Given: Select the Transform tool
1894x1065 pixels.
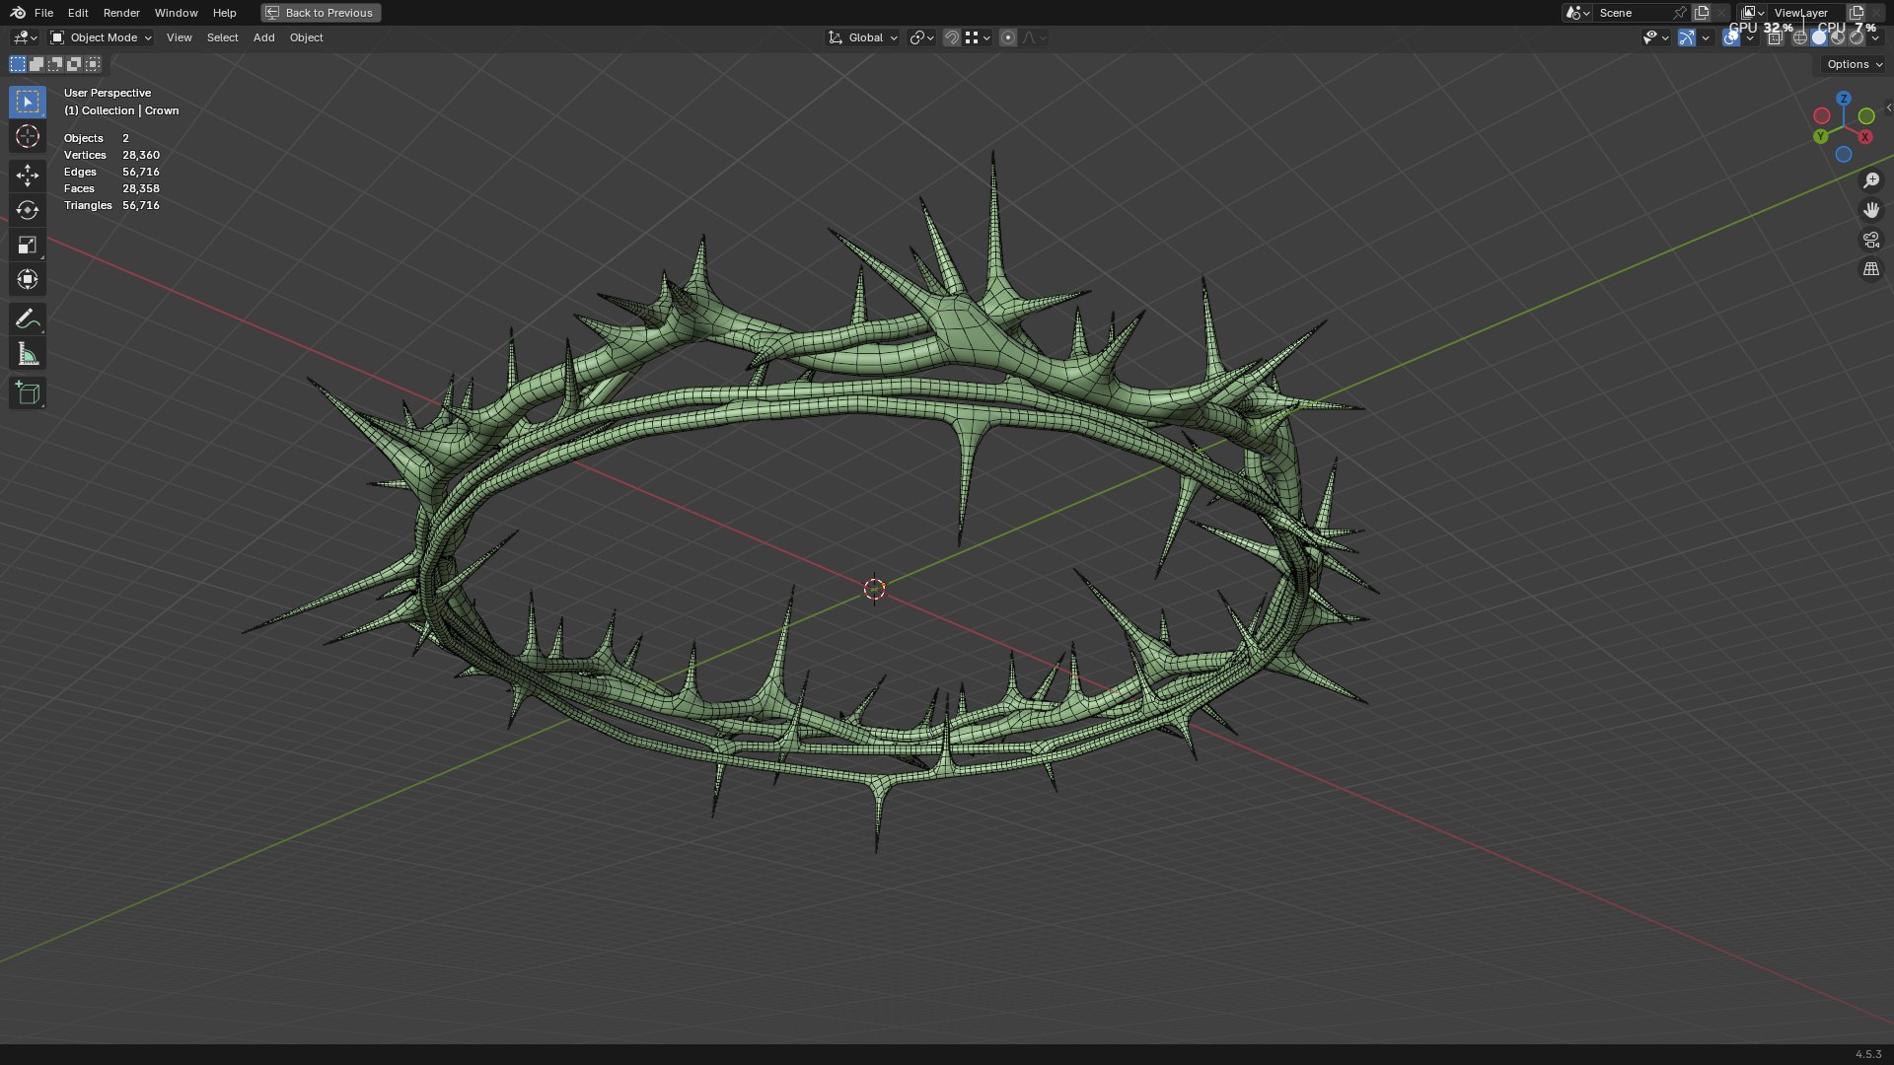Looking at the screenshot, I should [x=28, y=279].
